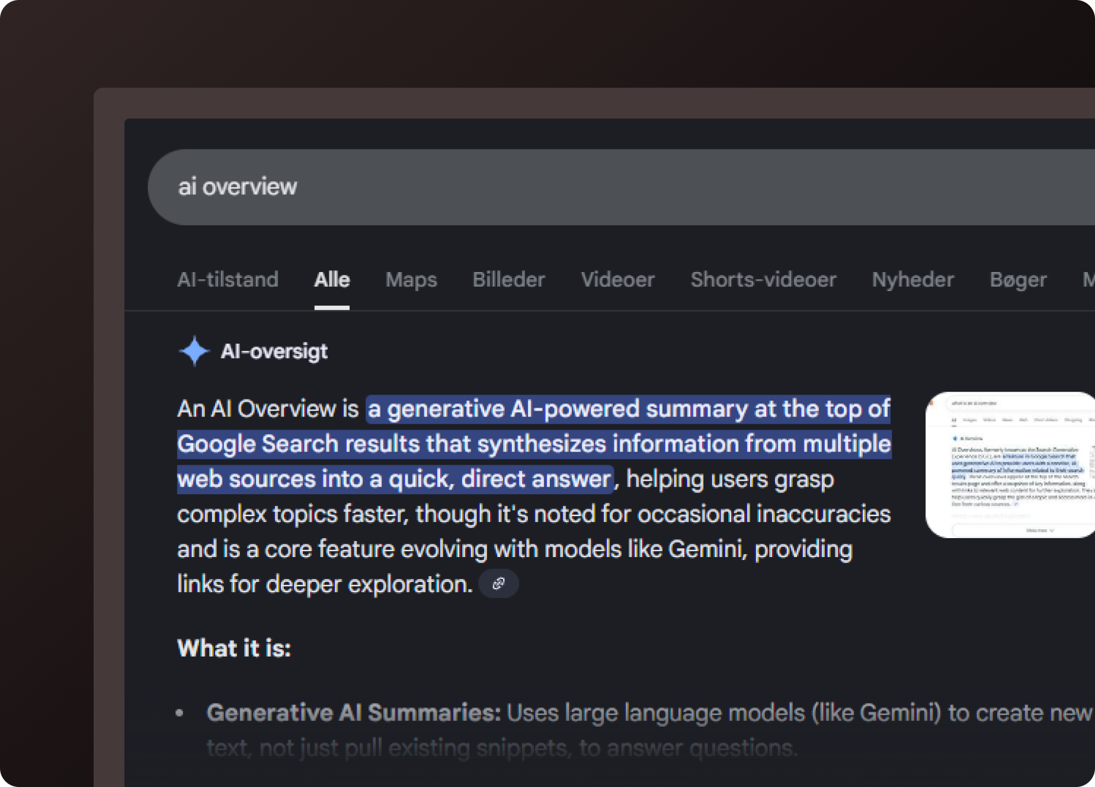
Task: Click the search field containing "ai overview"
Action: pyautogui.click(x=593, y=187)
